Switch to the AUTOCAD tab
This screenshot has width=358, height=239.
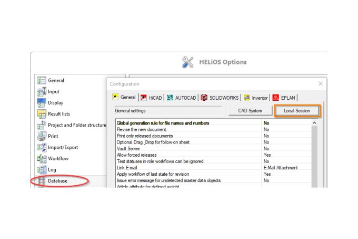181,98
